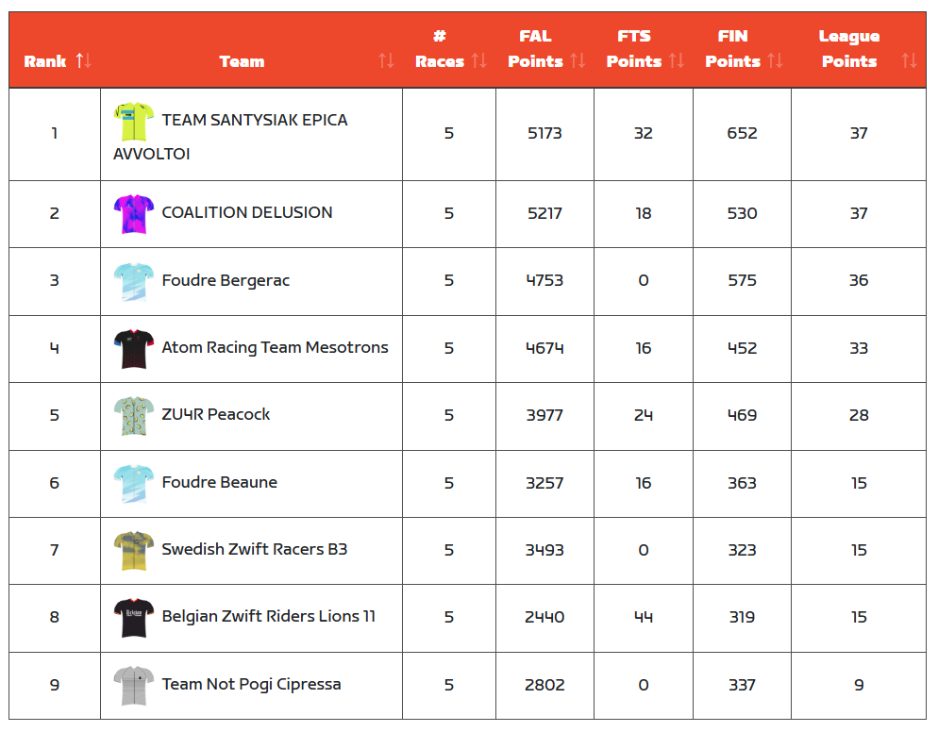Click the FTS Points sort arrows

pos(676,61)
